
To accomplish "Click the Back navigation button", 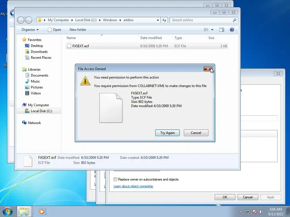I will 21,20.
